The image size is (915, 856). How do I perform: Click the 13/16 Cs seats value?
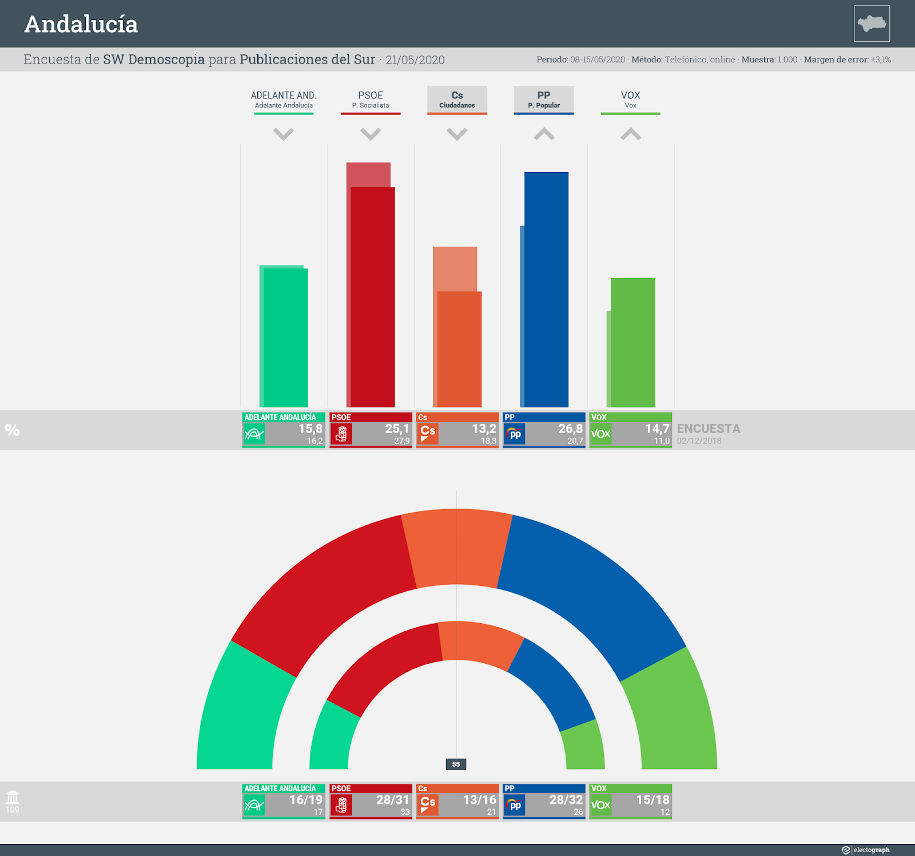[480, 799]
